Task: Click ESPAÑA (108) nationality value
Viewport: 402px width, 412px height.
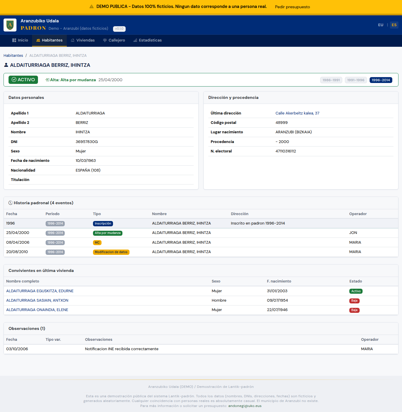Action: pos(88,170)
